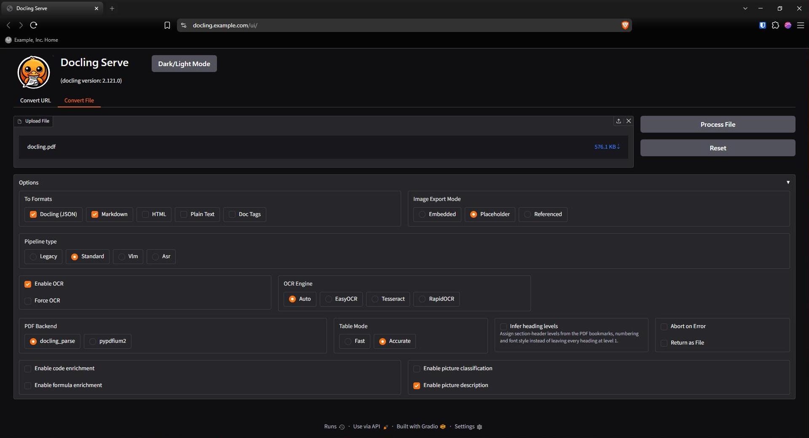This screenshot has height=438, width=809.
Task: Open the browser extensions puzzle icon
Action: tap(775, 25)
